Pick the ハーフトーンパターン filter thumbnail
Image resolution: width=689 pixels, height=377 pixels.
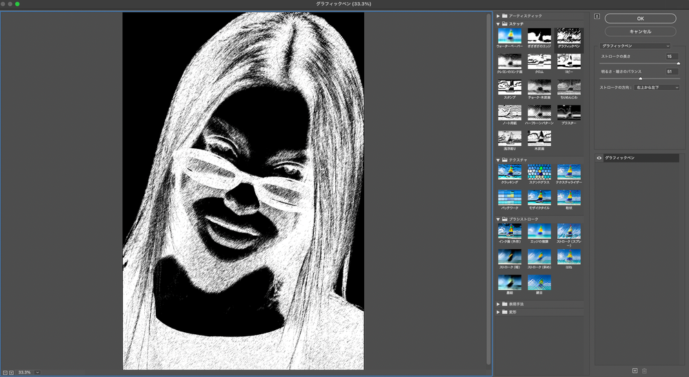pos(539,112)
